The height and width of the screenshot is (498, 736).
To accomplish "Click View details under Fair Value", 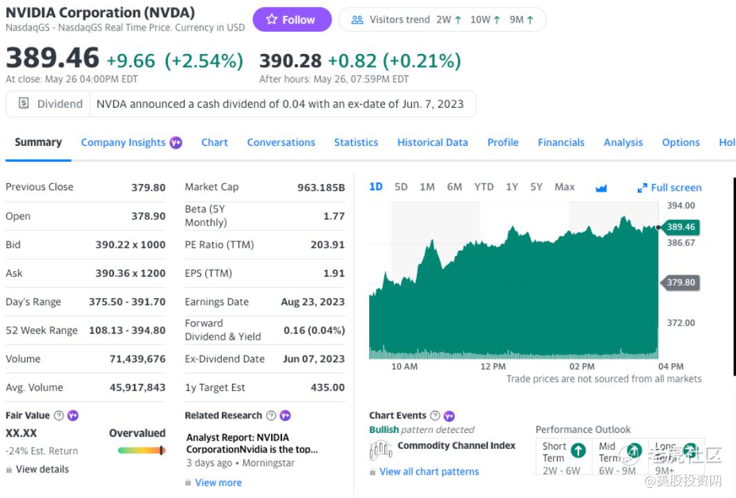I will [42, 469].
